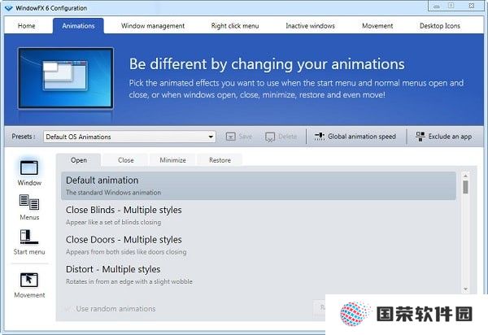Image resolution: width=488 pixels, height=335 pixels.
Task: Click the Save preset icon
Action: [231, 137]
